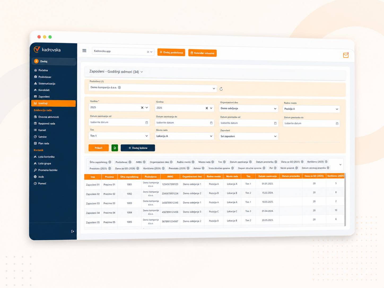Click the Kadrovska logo

click(x=47, y=50)
